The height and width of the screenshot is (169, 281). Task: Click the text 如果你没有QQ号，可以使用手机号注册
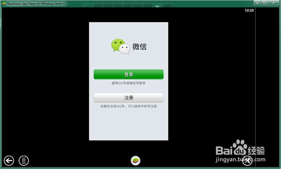[128, 106]
